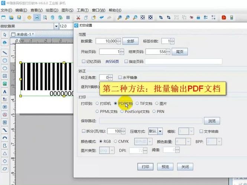Click the 打印 button in dialog
Image resolution: width=247 pixels, height=185 pixels.
pyautogui.click(x=145, y=166)
